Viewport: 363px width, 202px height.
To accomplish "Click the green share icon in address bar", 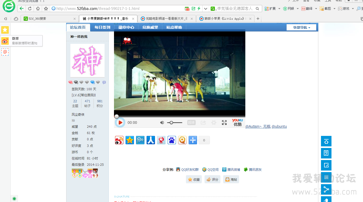I will click(194, 9).
